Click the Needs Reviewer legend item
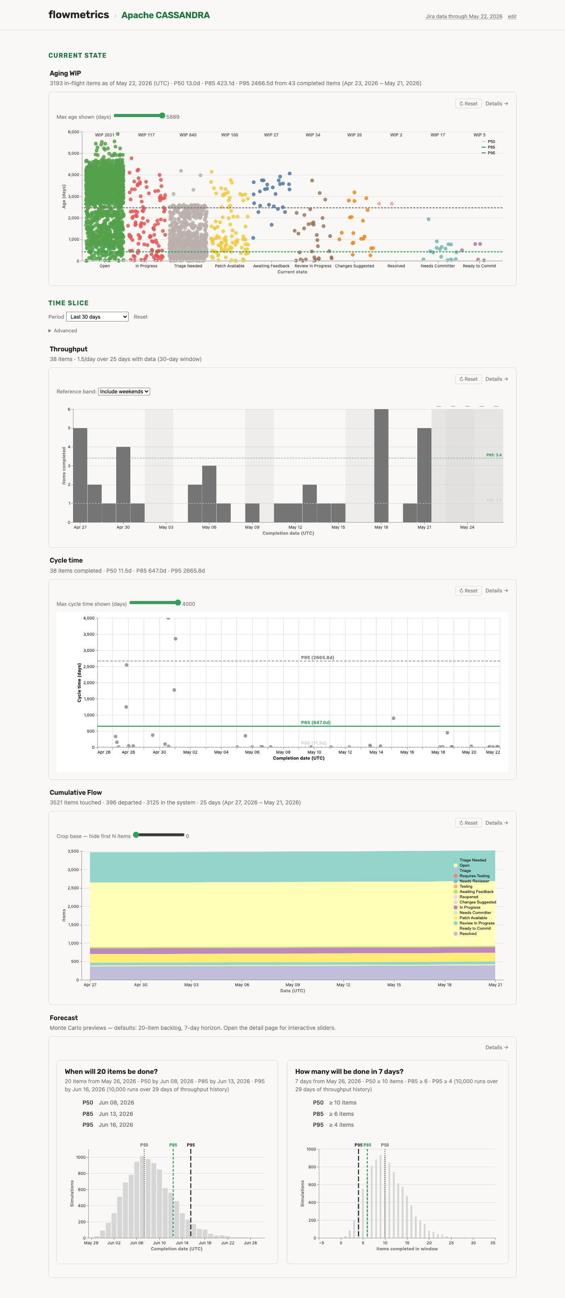This screenshot has width=565, height=1298. point(471,881)
